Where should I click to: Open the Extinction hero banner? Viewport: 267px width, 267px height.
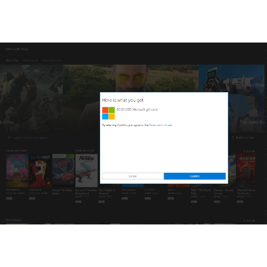[32, 98]
